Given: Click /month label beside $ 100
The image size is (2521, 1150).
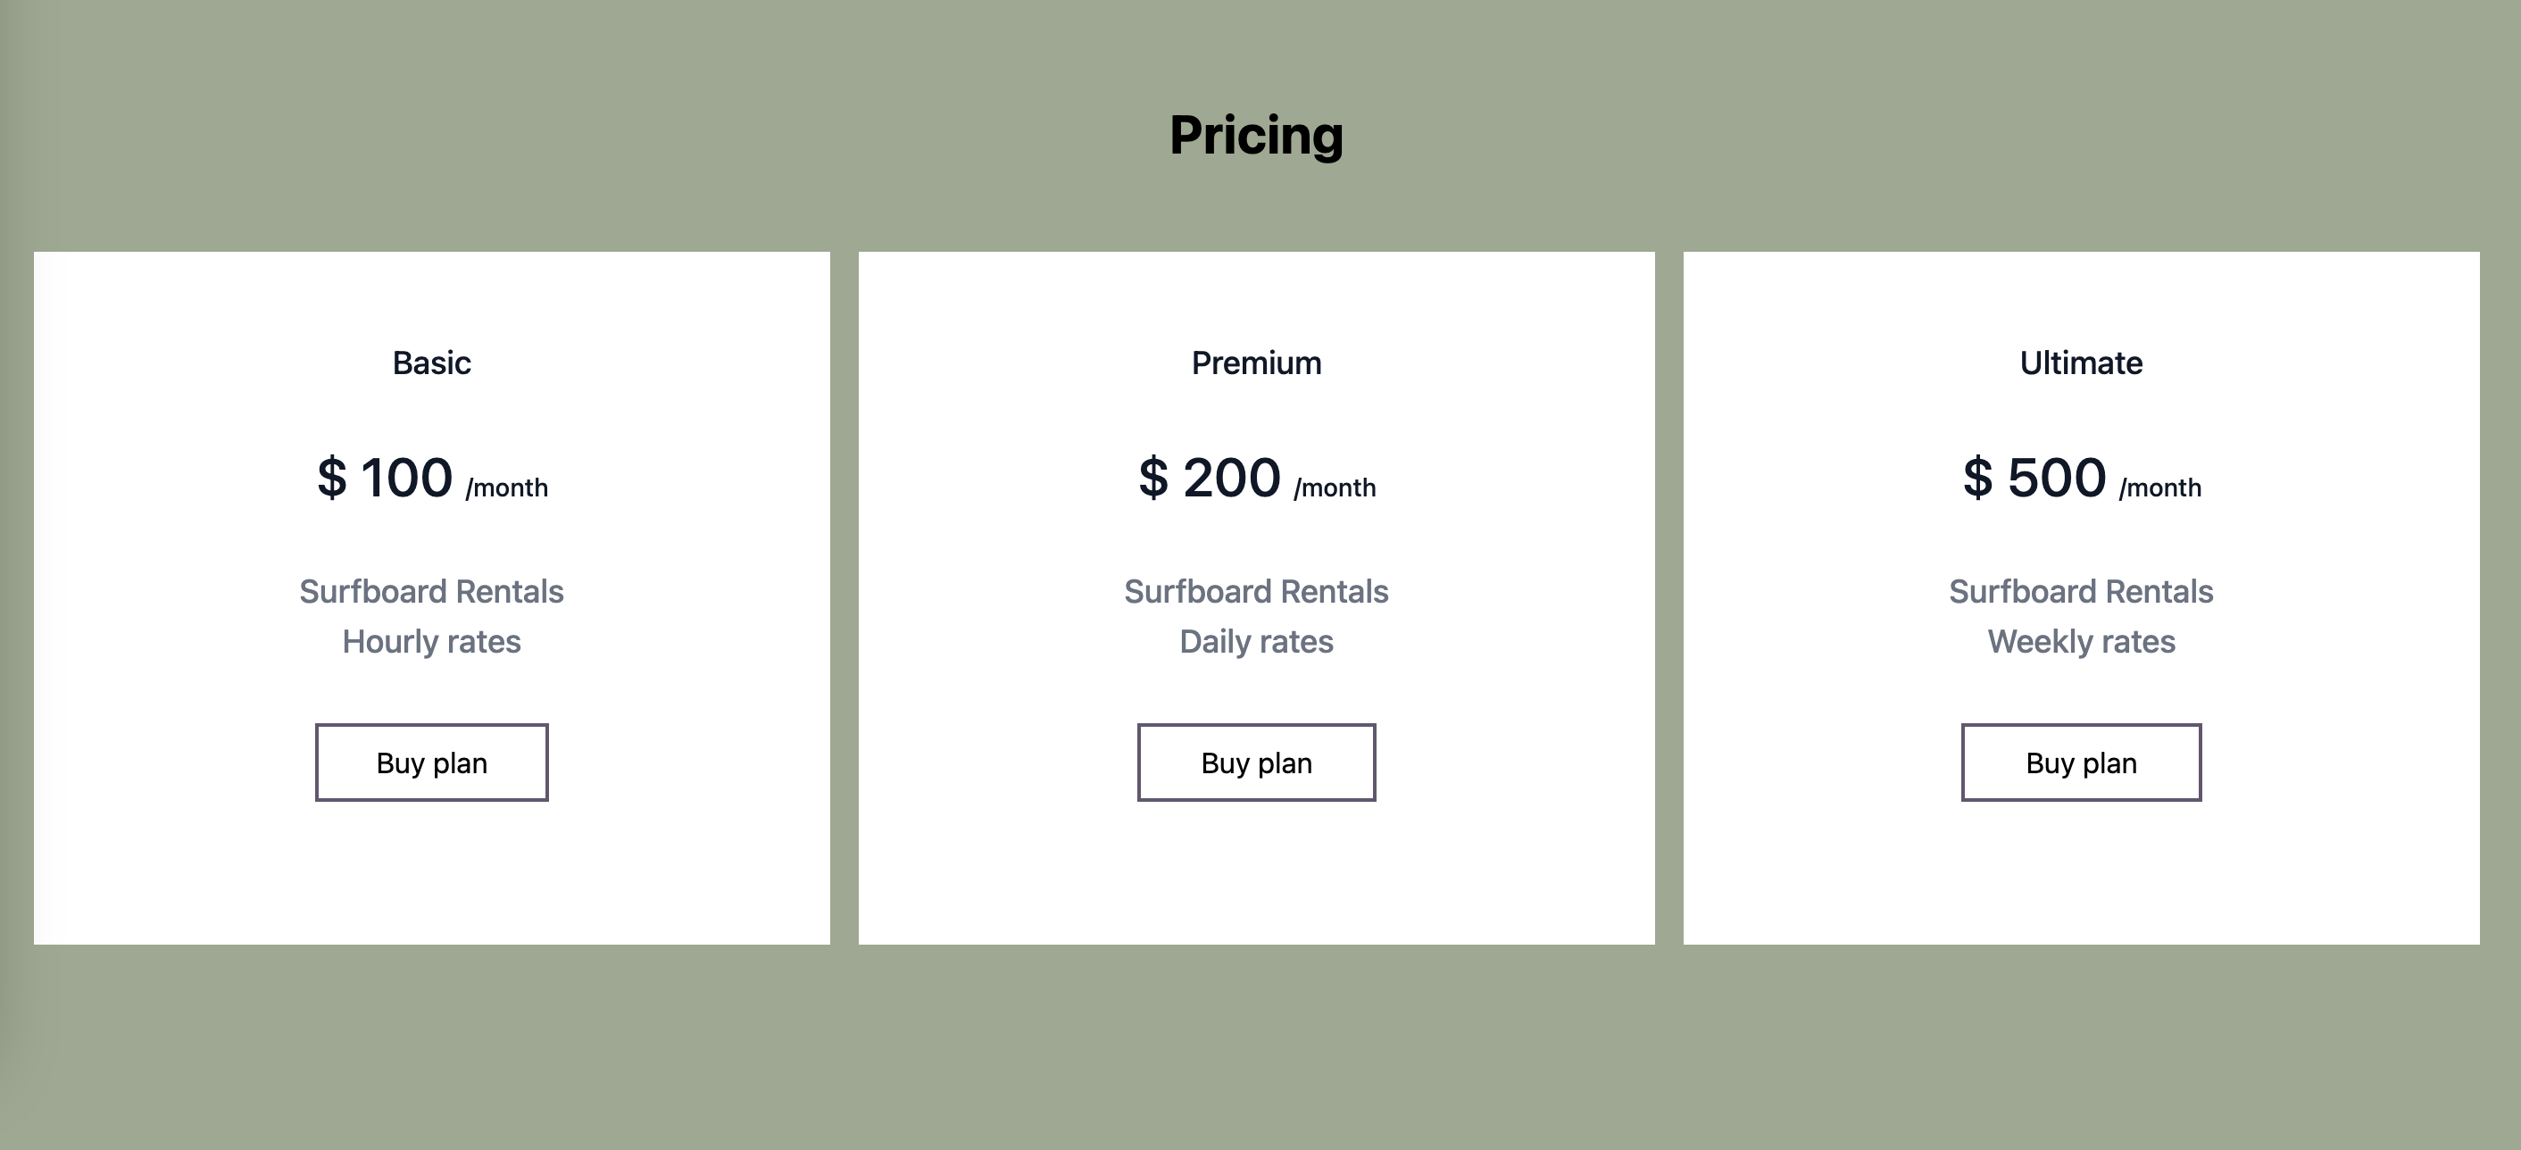Looking at the screenshot, I should [x=507, y=487].
